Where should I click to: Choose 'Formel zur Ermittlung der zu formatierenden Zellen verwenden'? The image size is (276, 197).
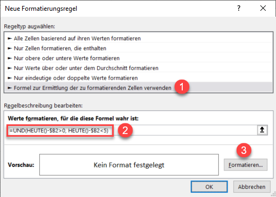coord(139,88)
